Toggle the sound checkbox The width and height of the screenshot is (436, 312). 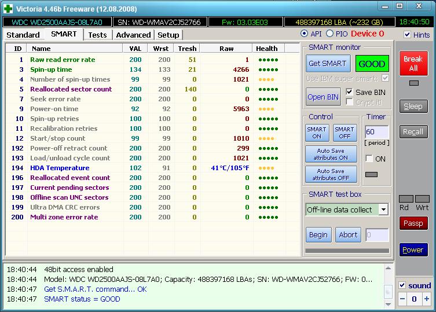[x=402, y=285]
